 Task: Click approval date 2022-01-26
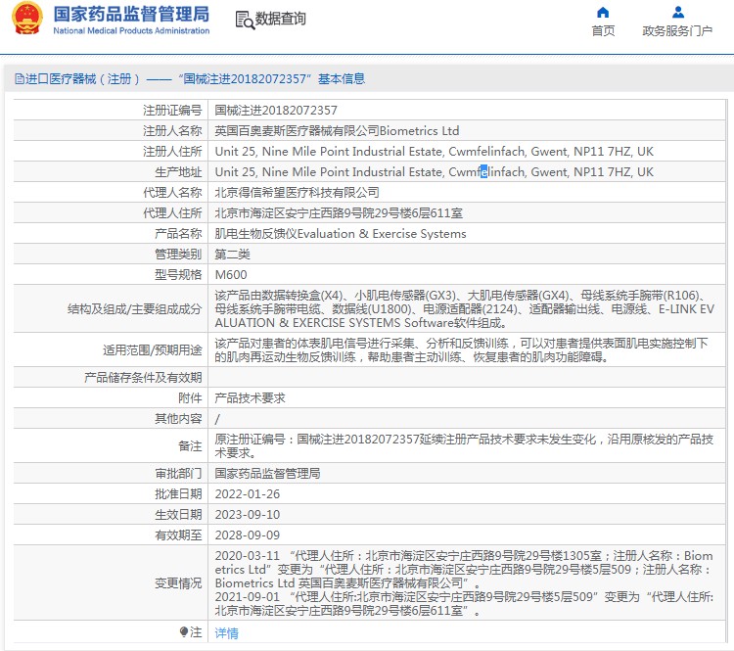click(248, 494)
